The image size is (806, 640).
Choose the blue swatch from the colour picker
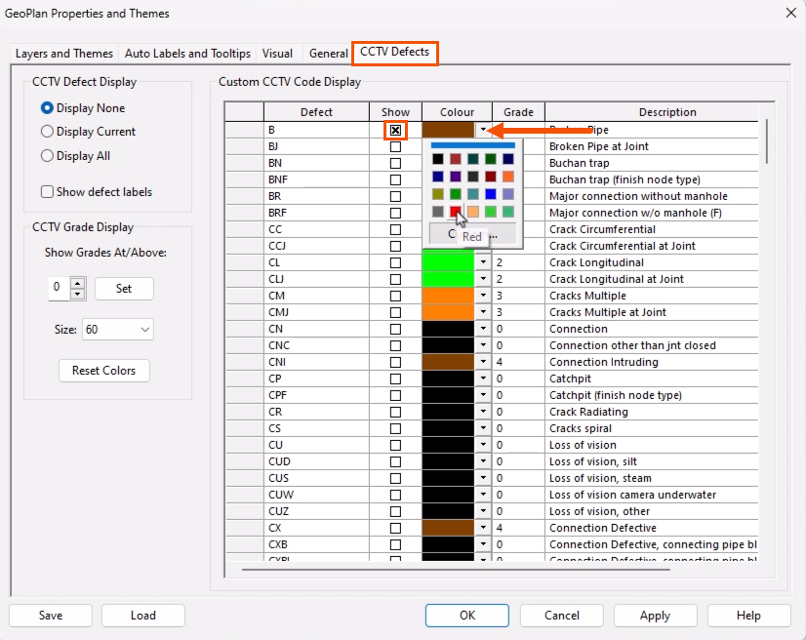click(491, 195)
